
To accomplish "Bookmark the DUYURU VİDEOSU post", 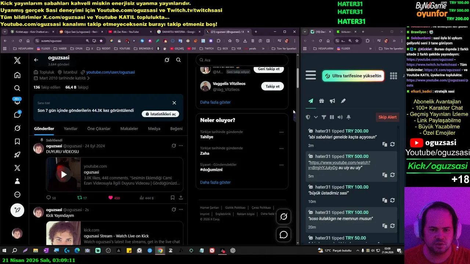I will click(x=173, y=198).
